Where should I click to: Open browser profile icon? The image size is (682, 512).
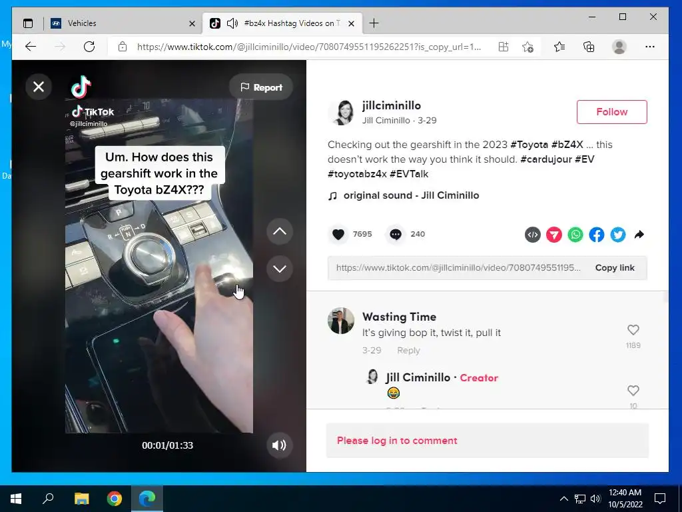619,47
